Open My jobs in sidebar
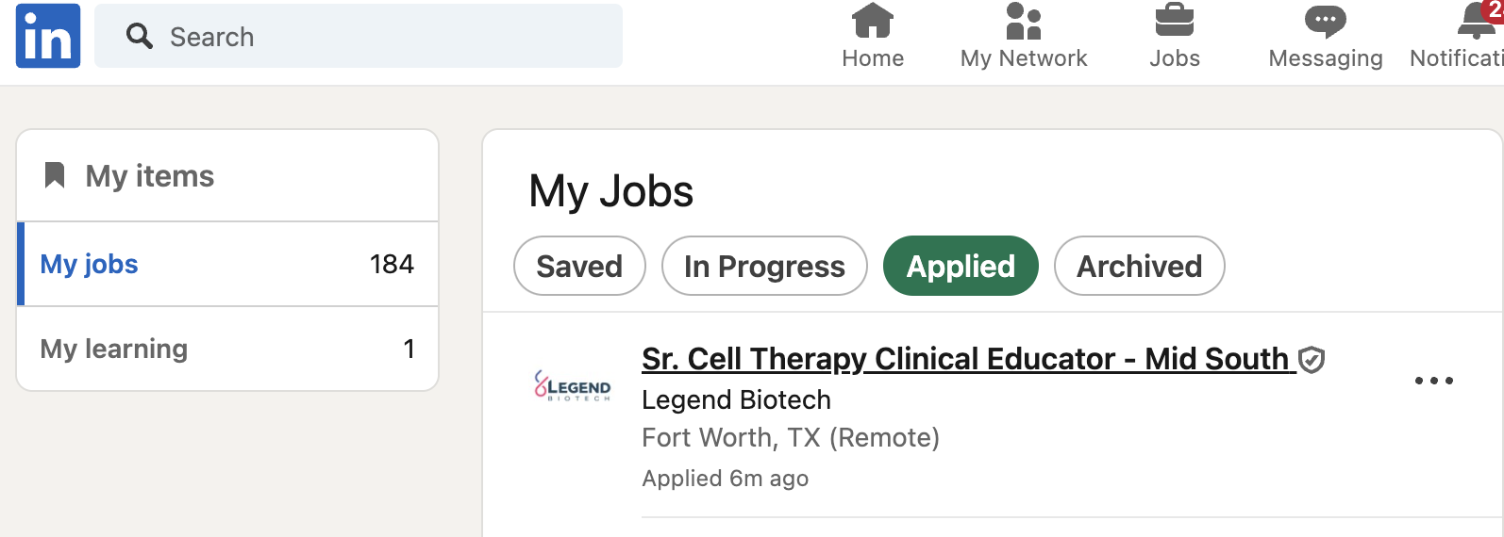Screen dimensions: 1504x537 coord(227,264)
